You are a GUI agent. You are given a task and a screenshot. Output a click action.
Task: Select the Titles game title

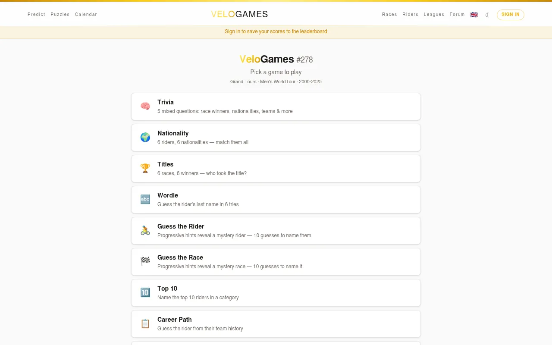coord(166,164)
